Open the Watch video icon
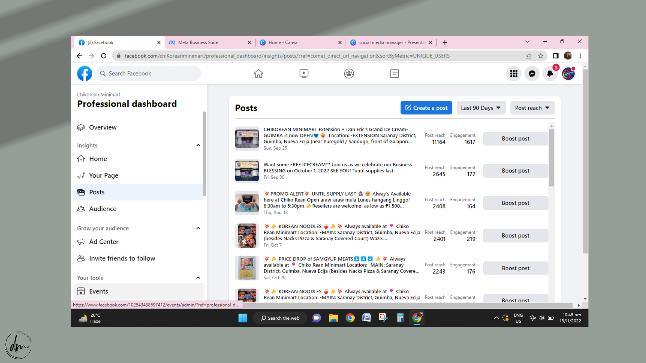 pos(304,73)
